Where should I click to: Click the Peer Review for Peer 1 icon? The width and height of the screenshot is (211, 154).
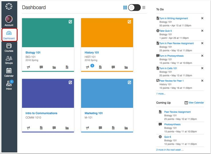[x=158, y=80]
